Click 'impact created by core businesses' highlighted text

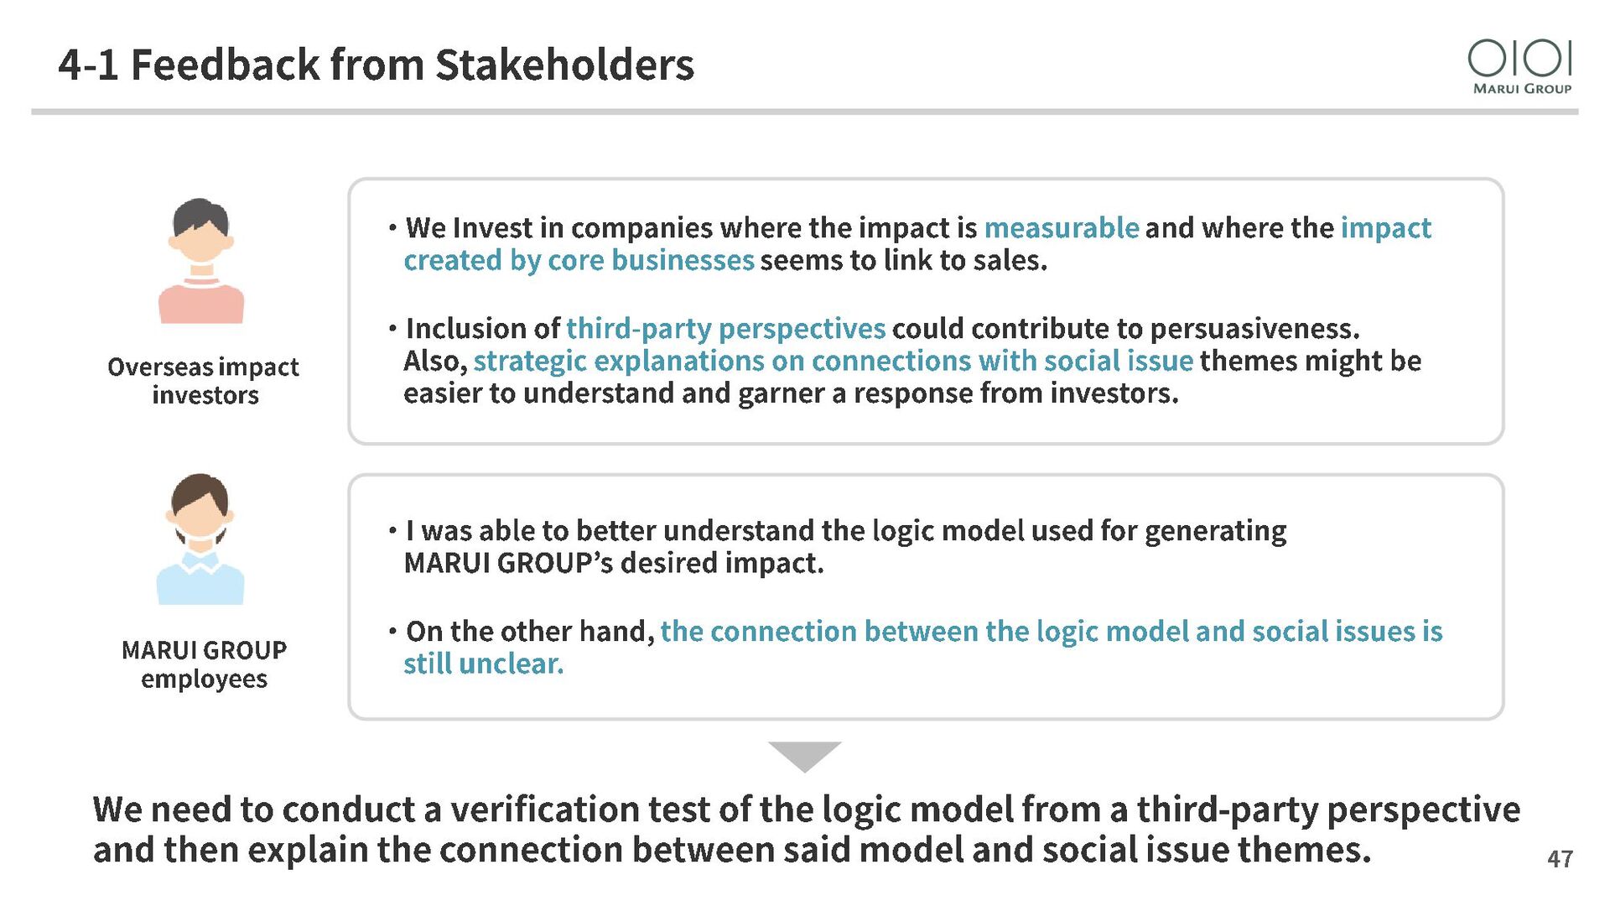click(917, 244)
